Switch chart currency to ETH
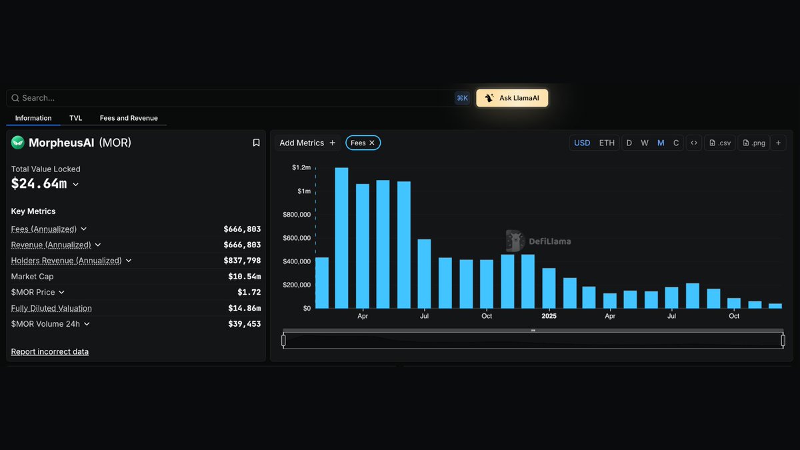The image size is (800, 450). 606,142
